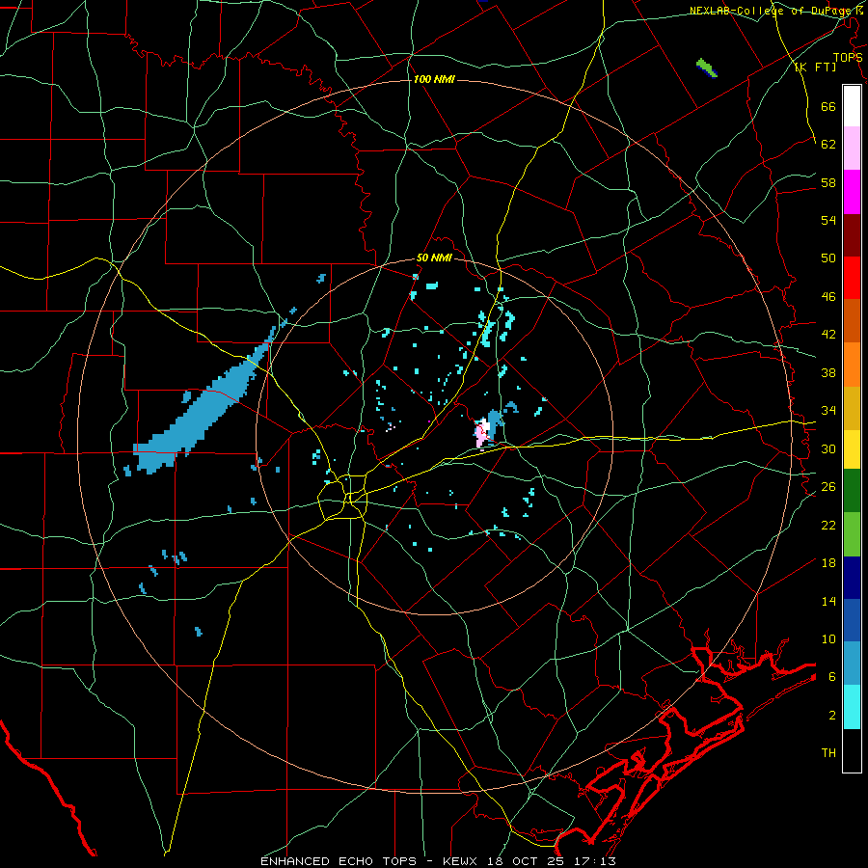
Task: Click the 26 label on the scale
Action: coord(828,487)
